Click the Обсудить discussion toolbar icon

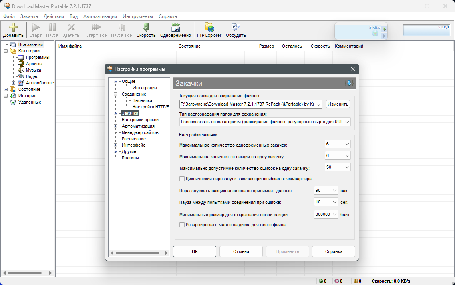point(236,27)
